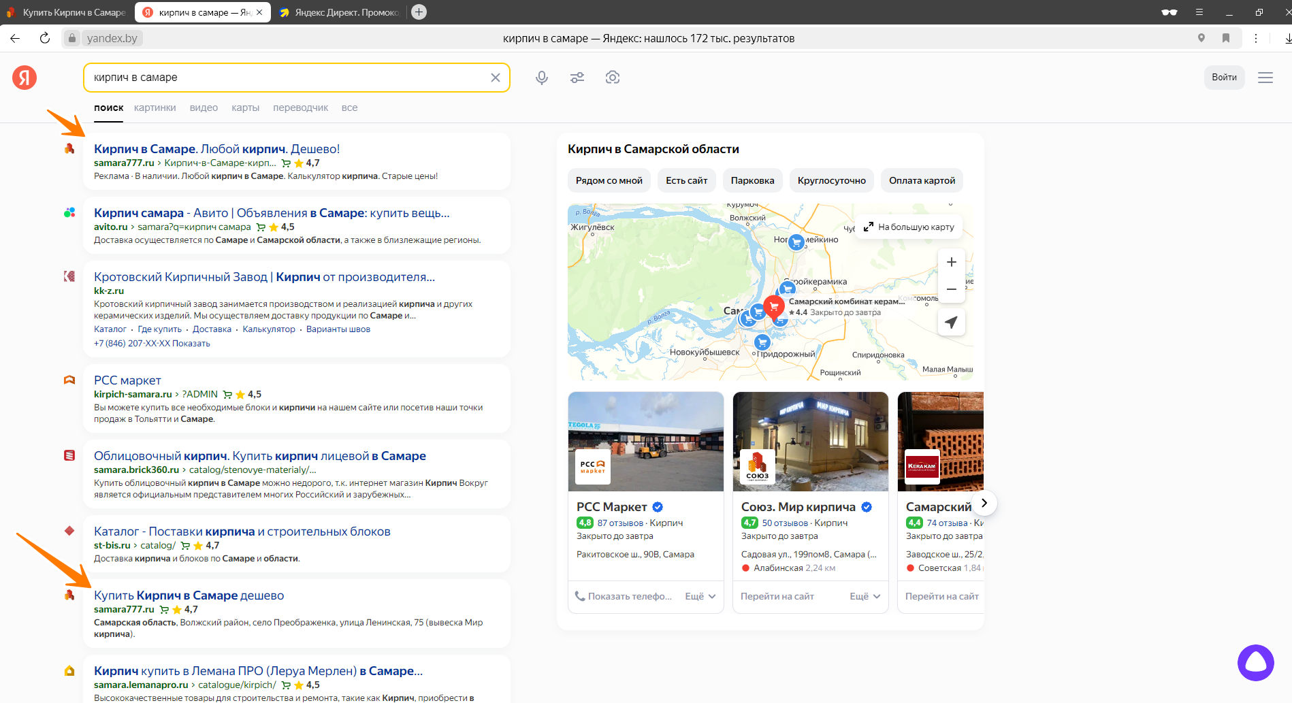Toggle the Круглосуточно filter
1292x703 pixels.
tap(832, 180)
